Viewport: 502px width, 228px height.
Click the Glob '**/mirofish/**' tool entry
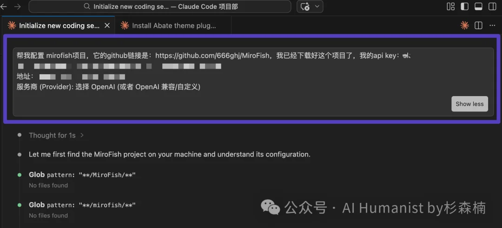(82, 205)
